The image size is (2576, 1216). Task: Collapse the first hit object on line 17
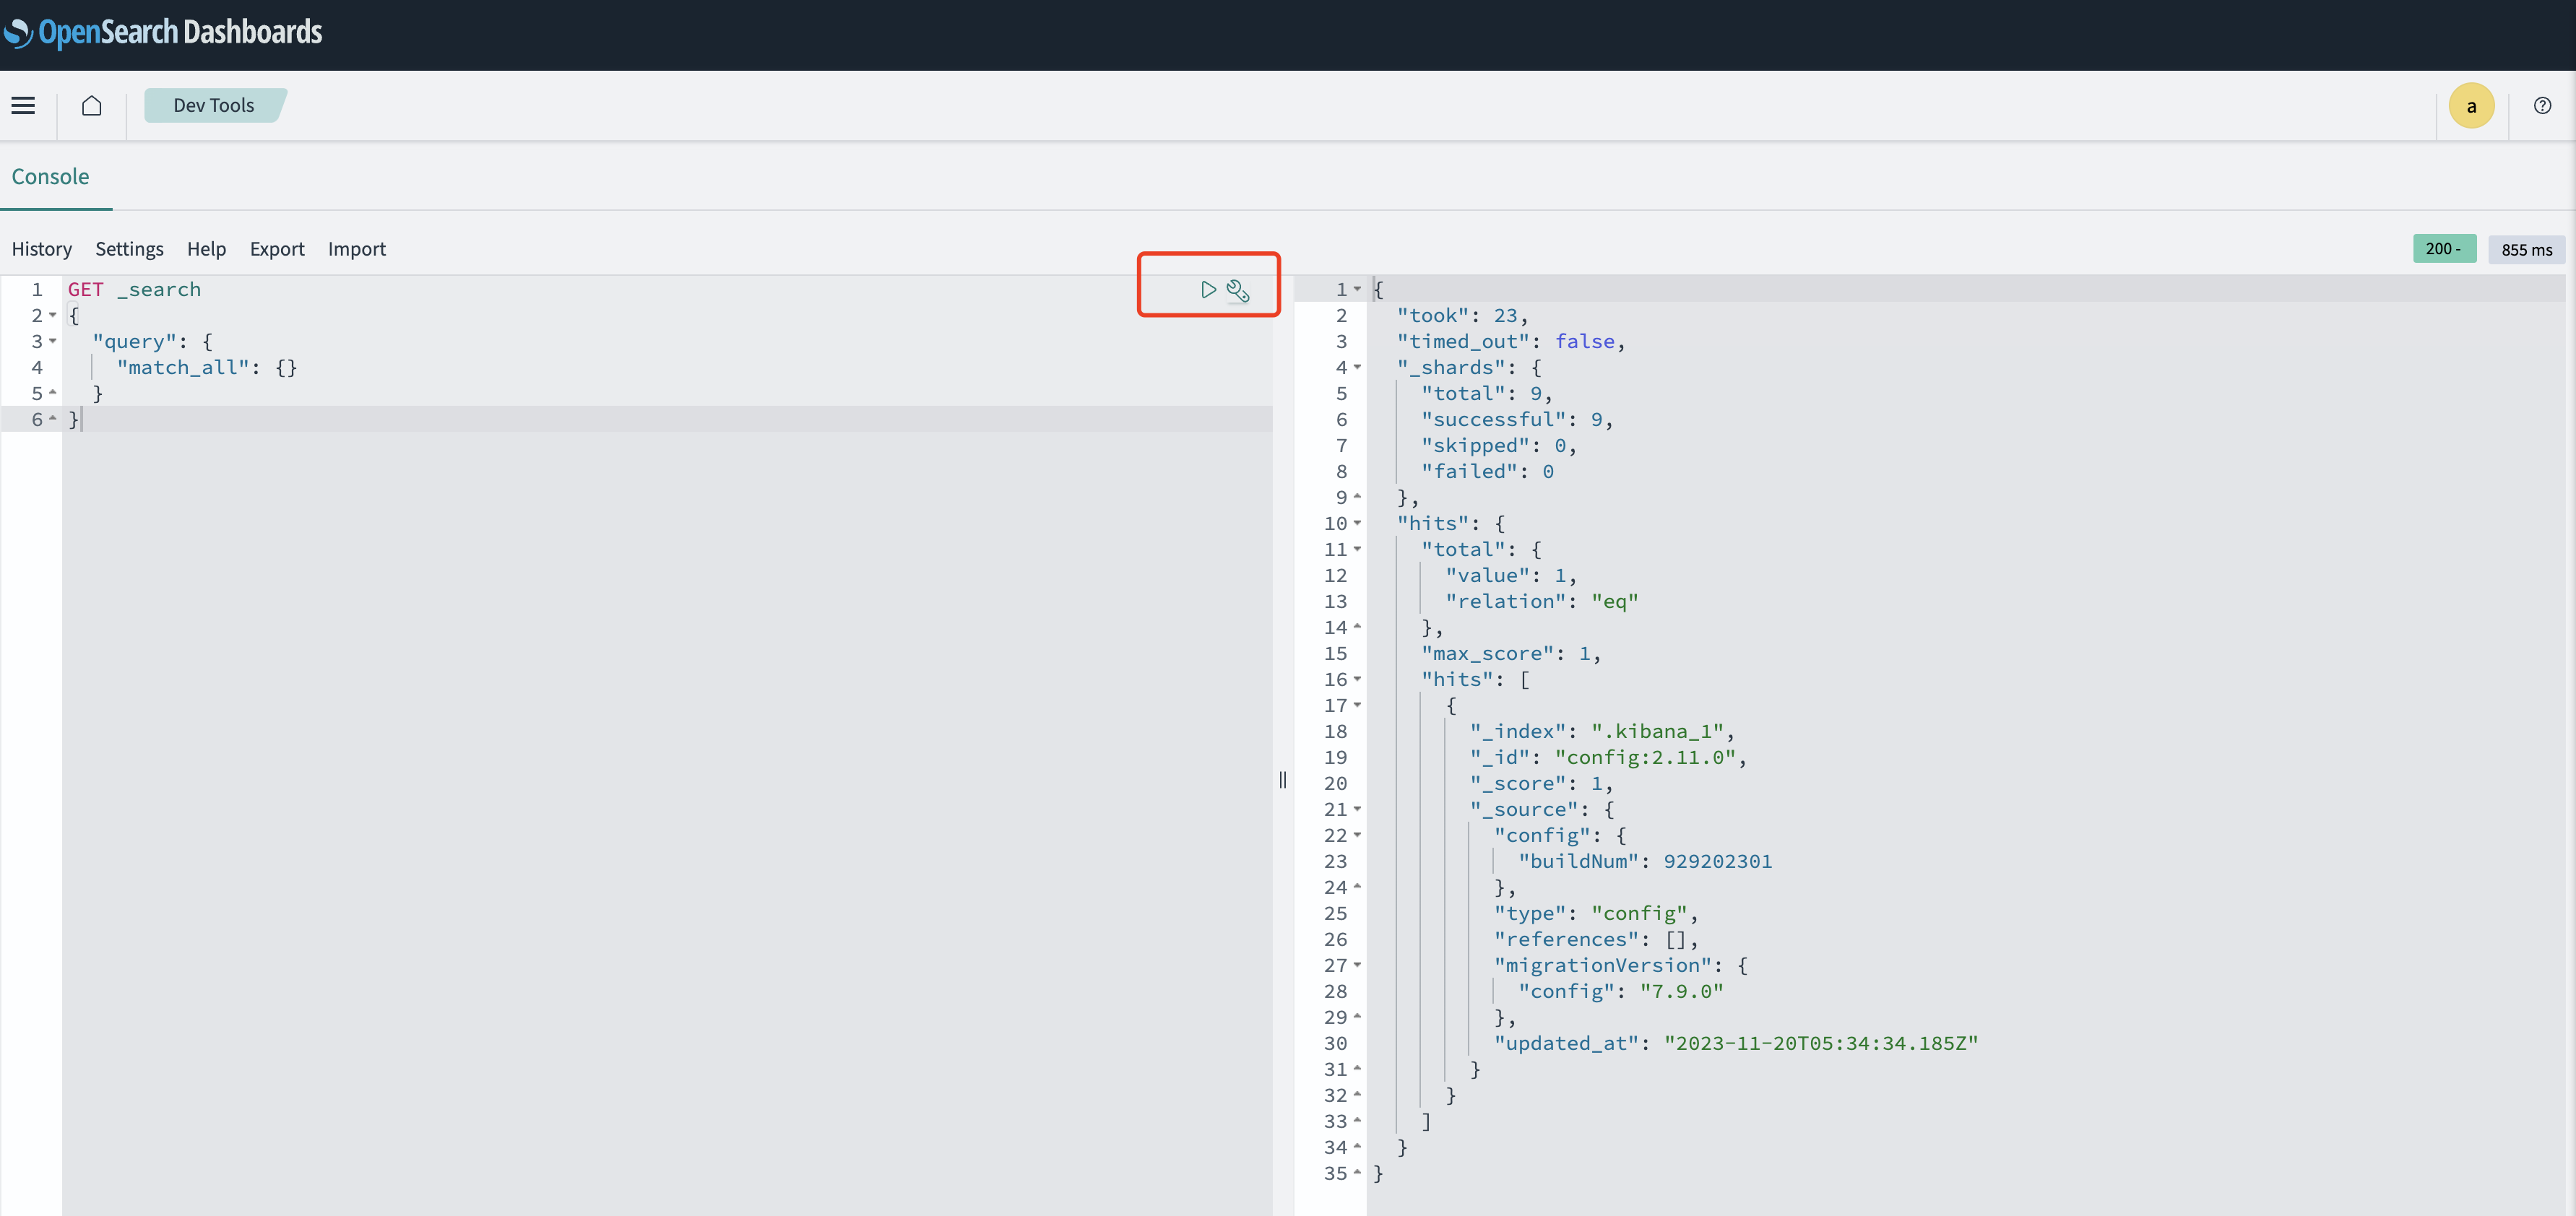click(1357, 705)
